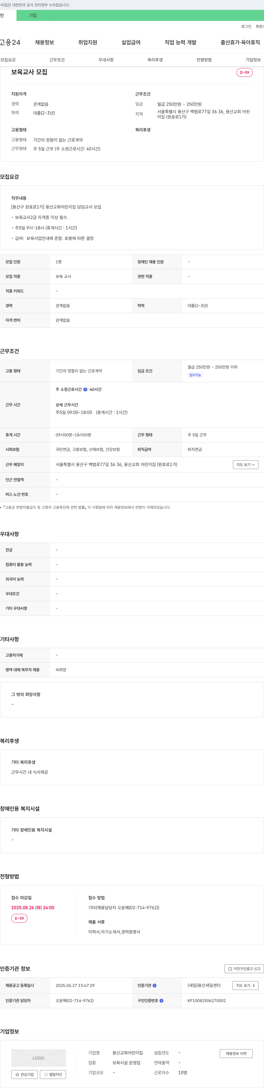This screenshot has height=1088, width=264.
Task: Jump to the 기업정보 section tab
Action: click(253, 60)
